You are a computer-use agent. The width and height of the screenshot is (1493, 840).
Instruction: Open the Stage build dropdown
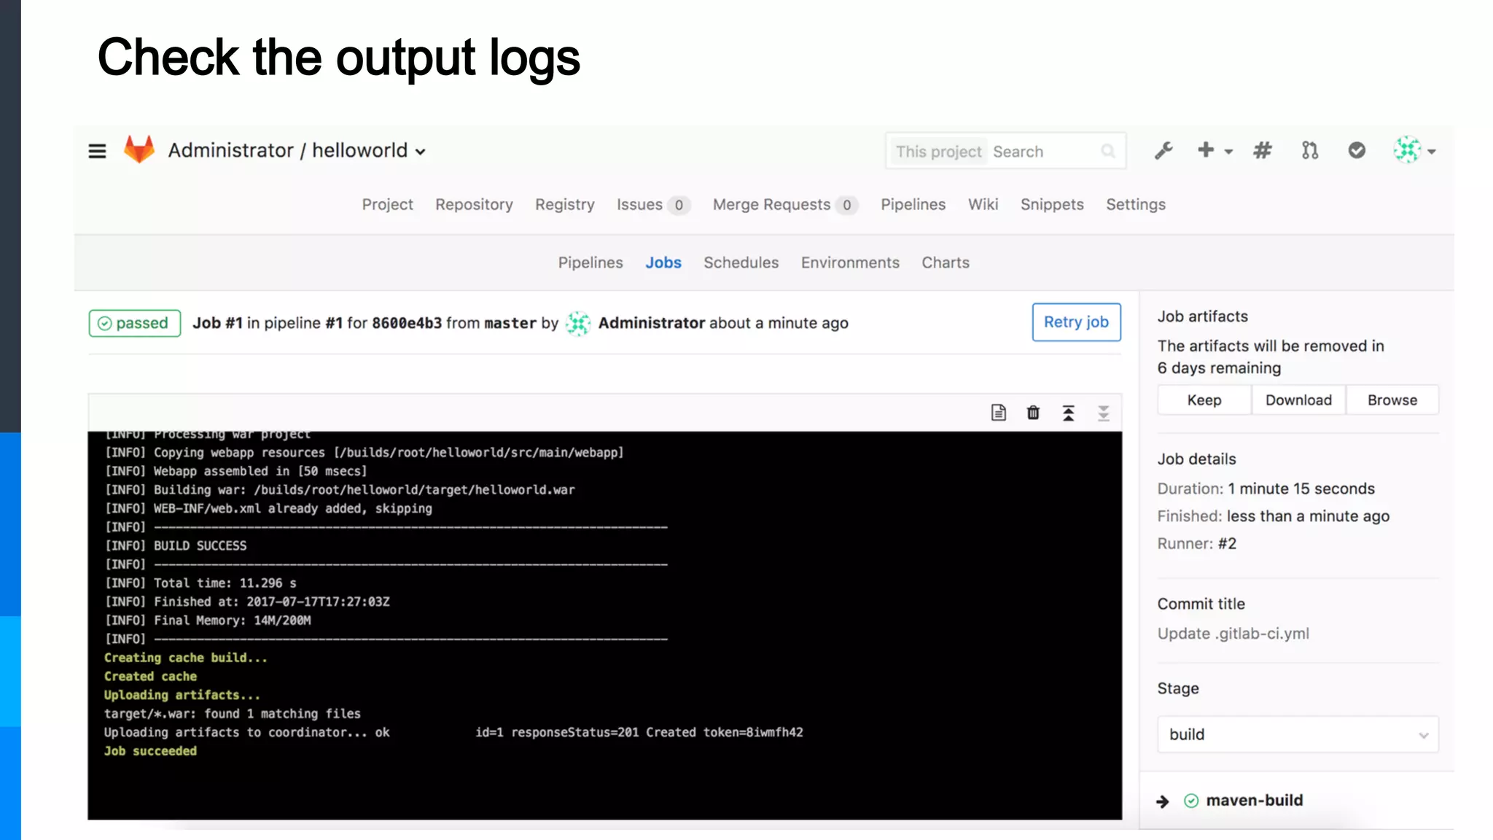(x=1298, y=734)
